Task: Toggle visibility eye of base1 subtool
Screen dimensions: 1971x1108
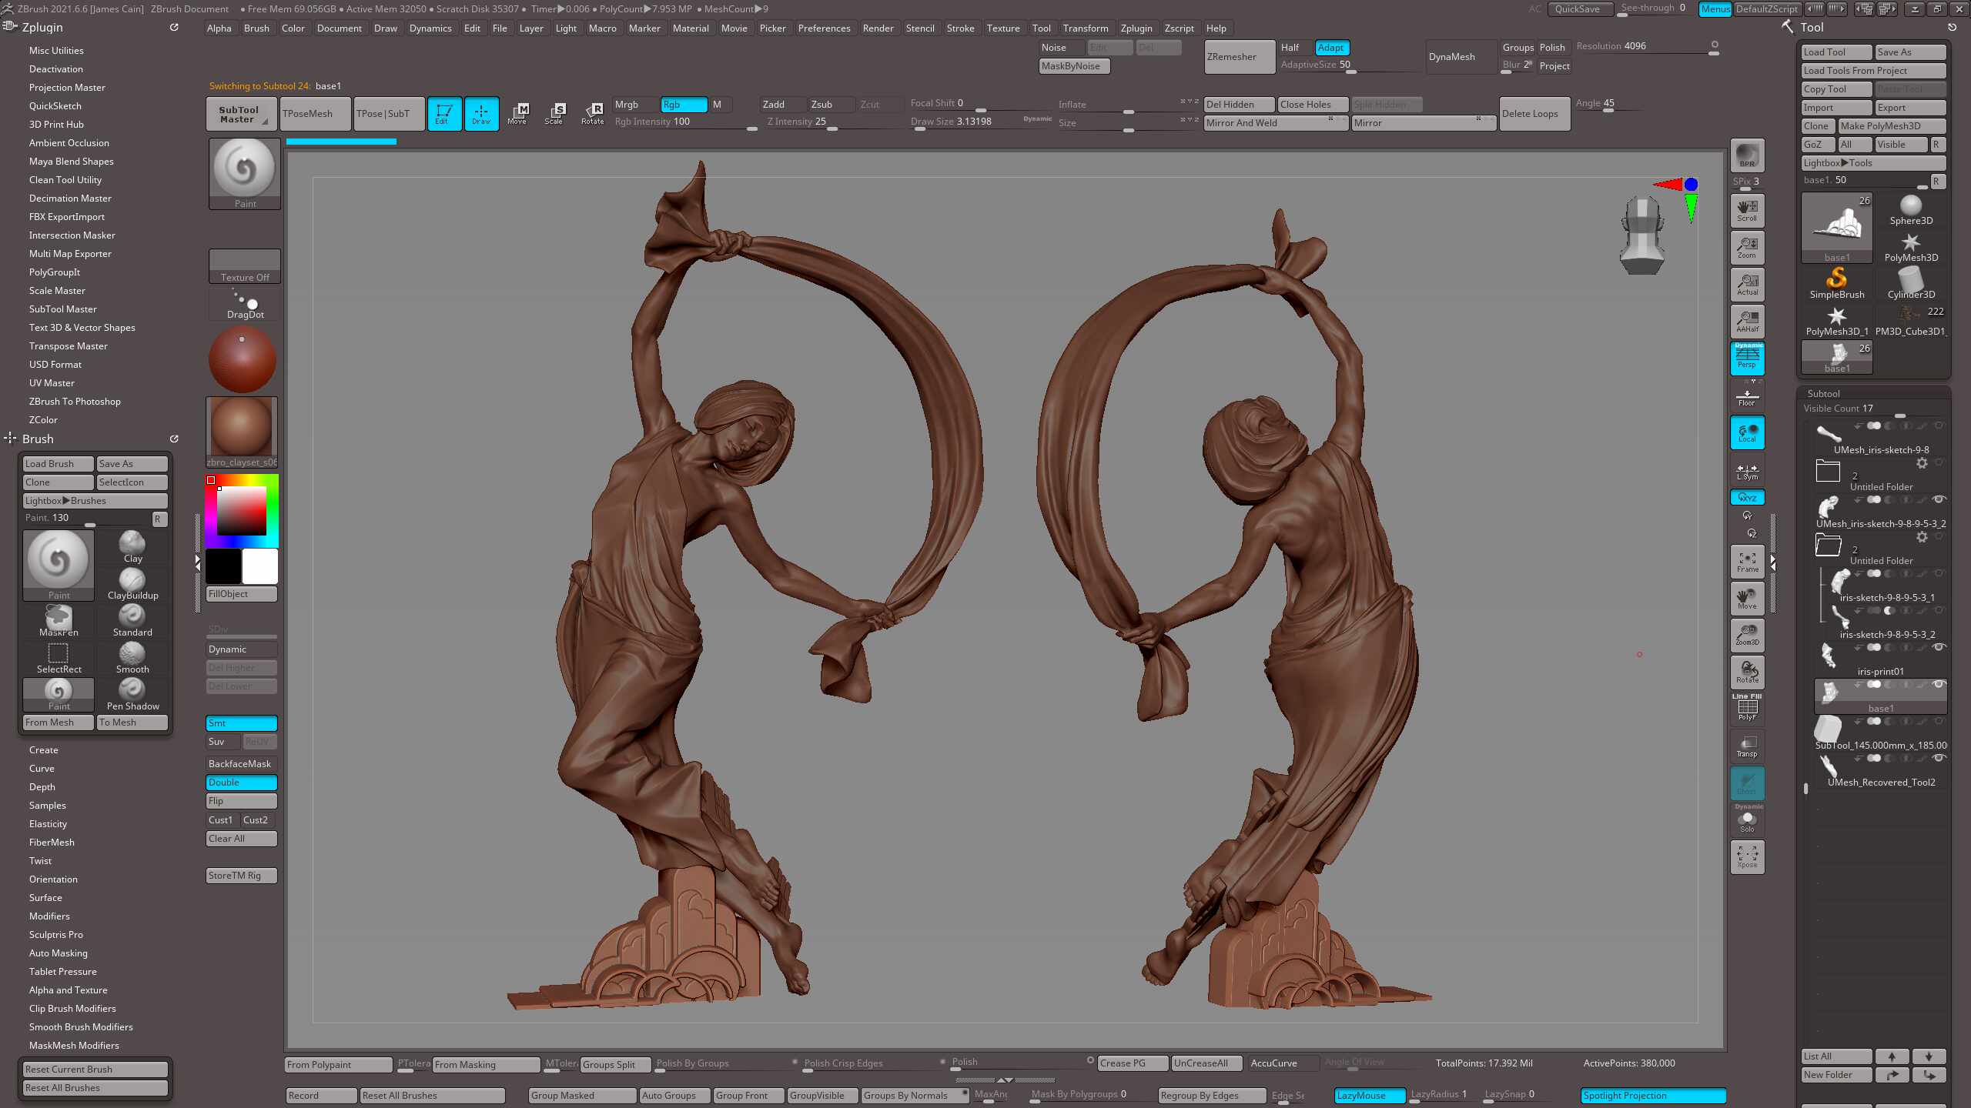Action: click(x=1939, y=684)
